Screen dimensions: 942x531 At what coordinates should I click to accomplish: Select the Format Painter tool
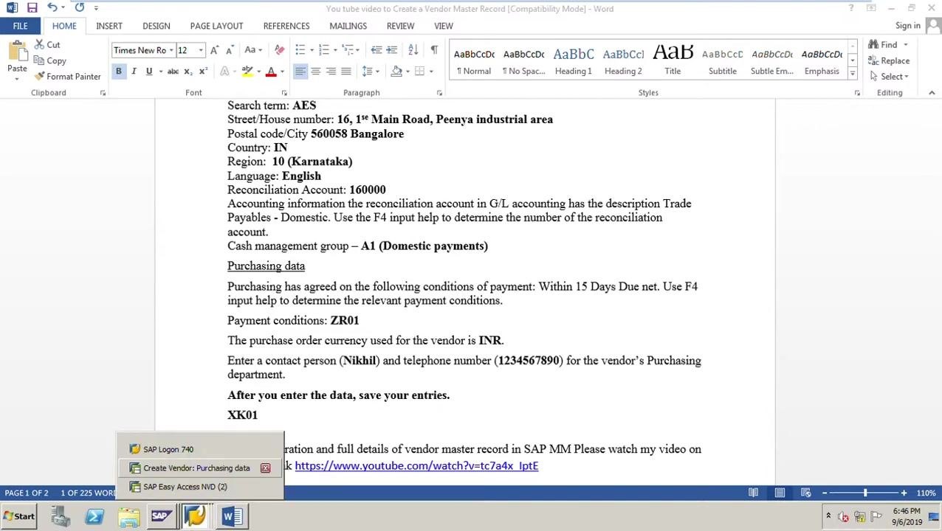tap(67, 77)
